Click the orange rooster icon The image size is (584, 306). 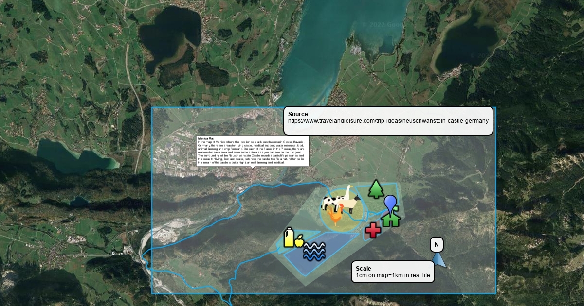[x=335, y=218]
